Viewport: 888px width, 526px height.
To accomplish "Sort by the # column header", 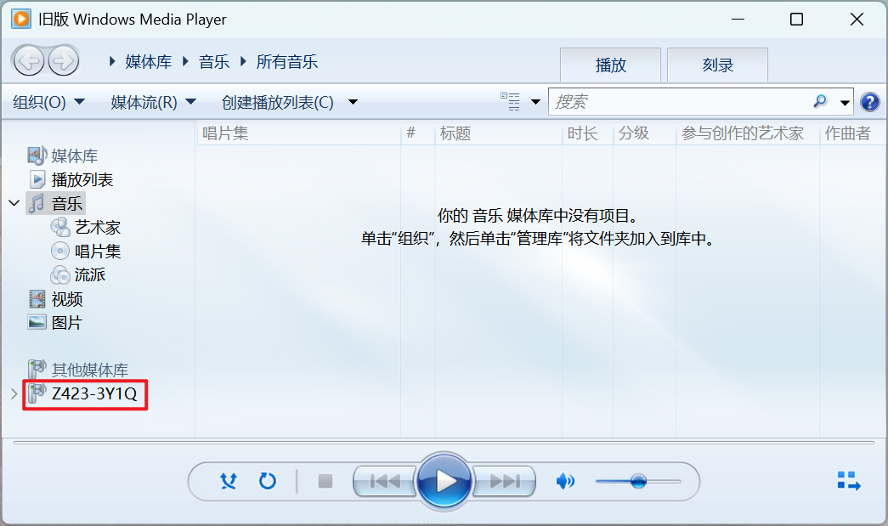I will click(417, 133).
